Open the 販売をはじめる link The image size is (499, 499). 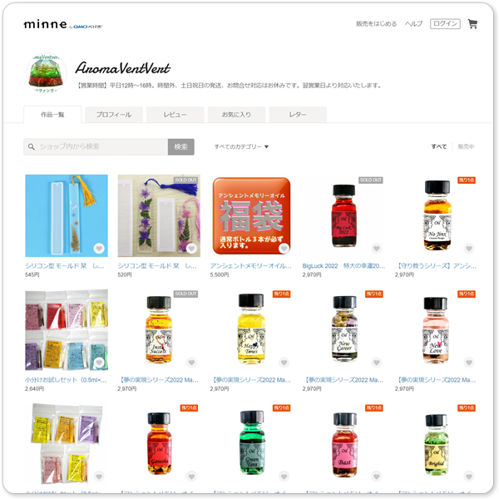tap(376, 24)
